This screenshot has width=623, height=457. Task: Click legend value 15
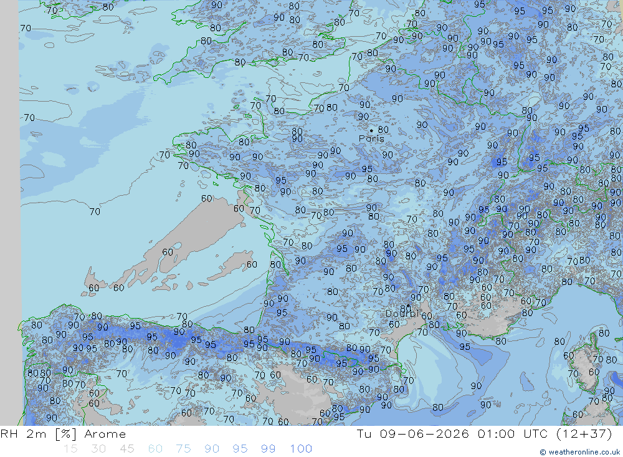(x=70, y=449)
